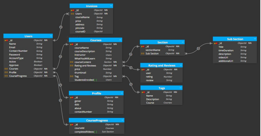Click the Courses Tag reference icon
This screenshot has height=136, width=261.
point(72,76)
